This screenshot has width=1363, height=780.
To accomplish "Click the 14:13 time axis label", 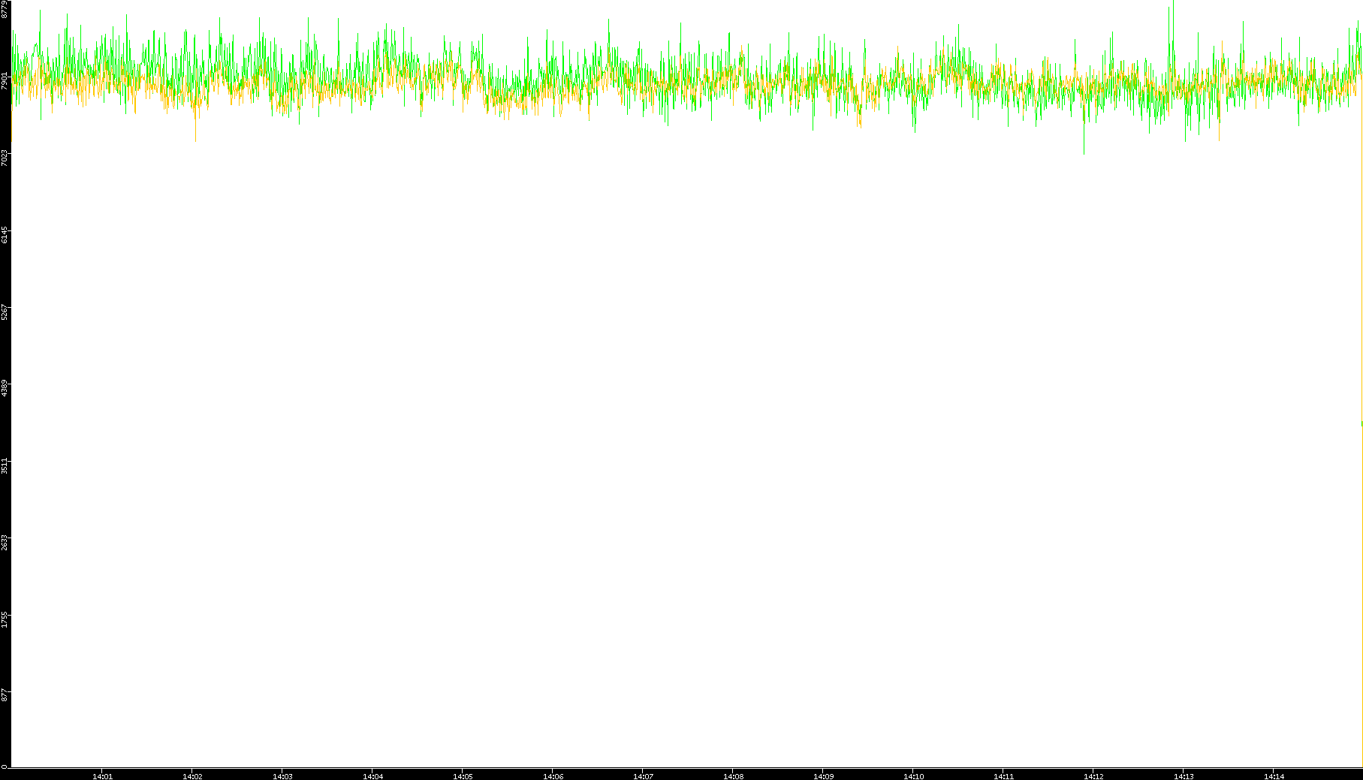I will (1184, 776).
